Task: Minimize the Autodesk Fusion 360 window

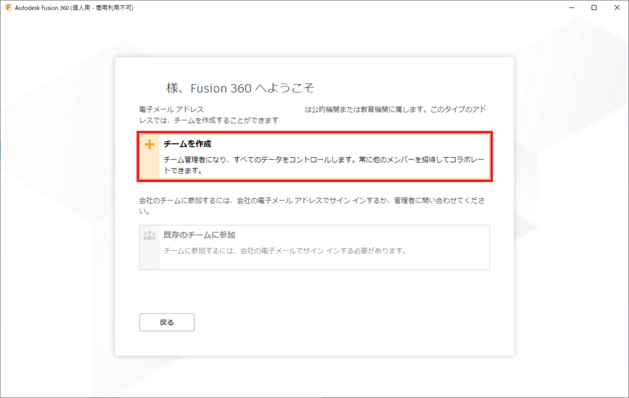Action: [x=572, y=7]
